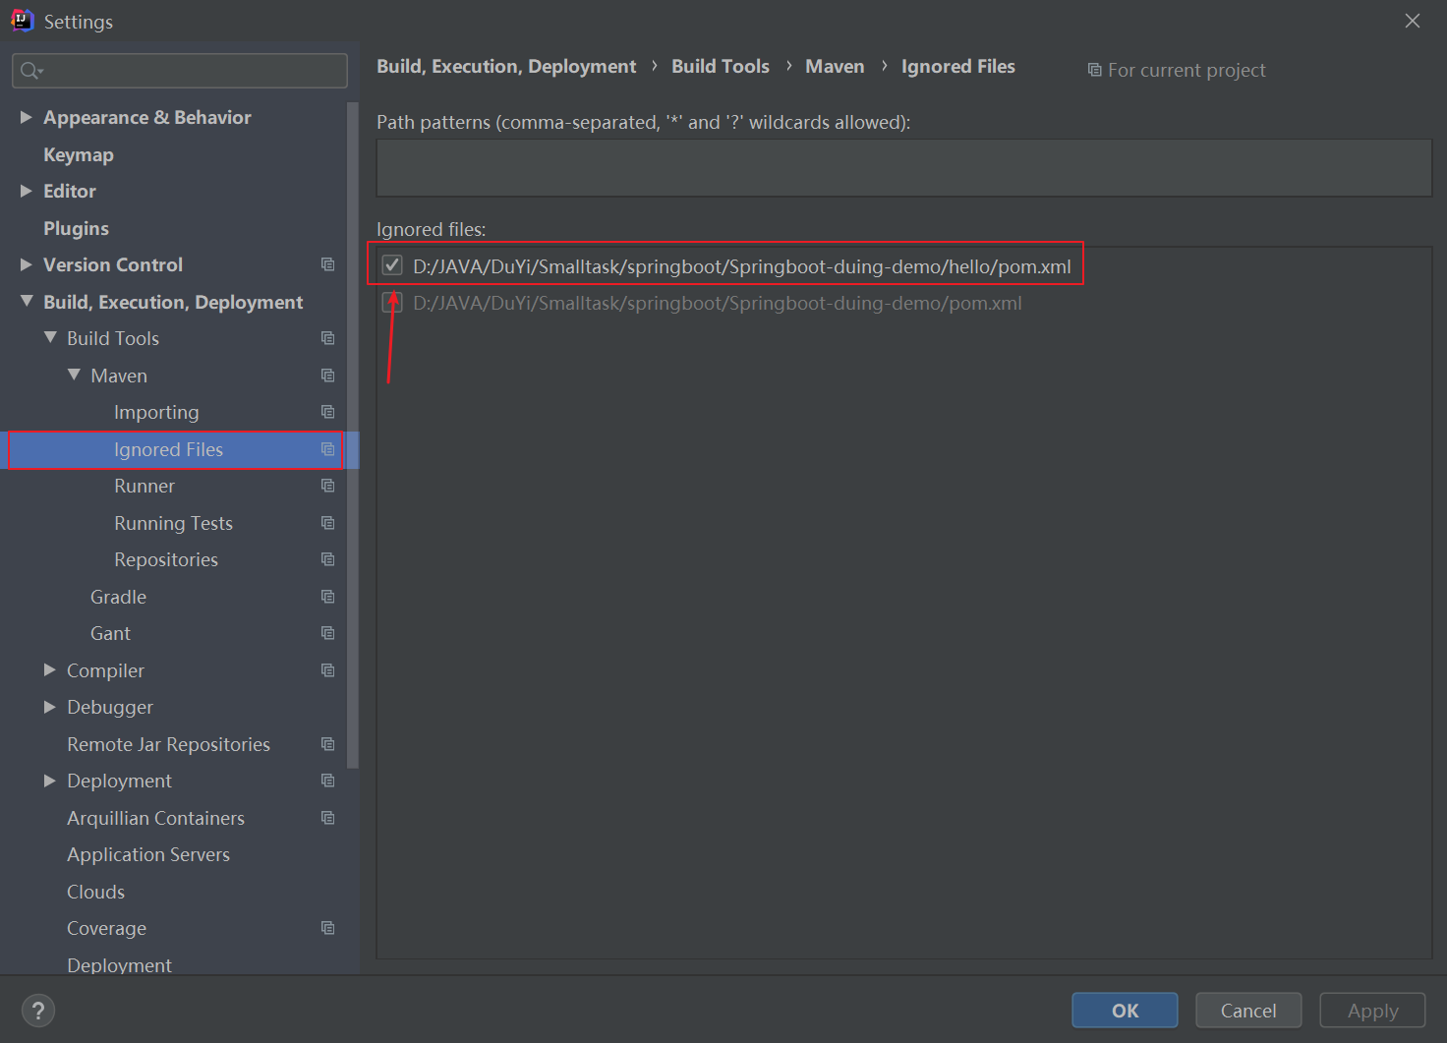Click project-level icon beside Importing
This screenshot has width=1447, height=1043.
(328, 412)
